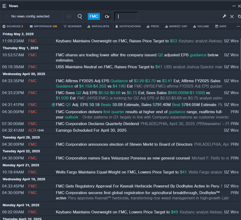Open Keybanc raises price target to $53 story

pos(116,41)
